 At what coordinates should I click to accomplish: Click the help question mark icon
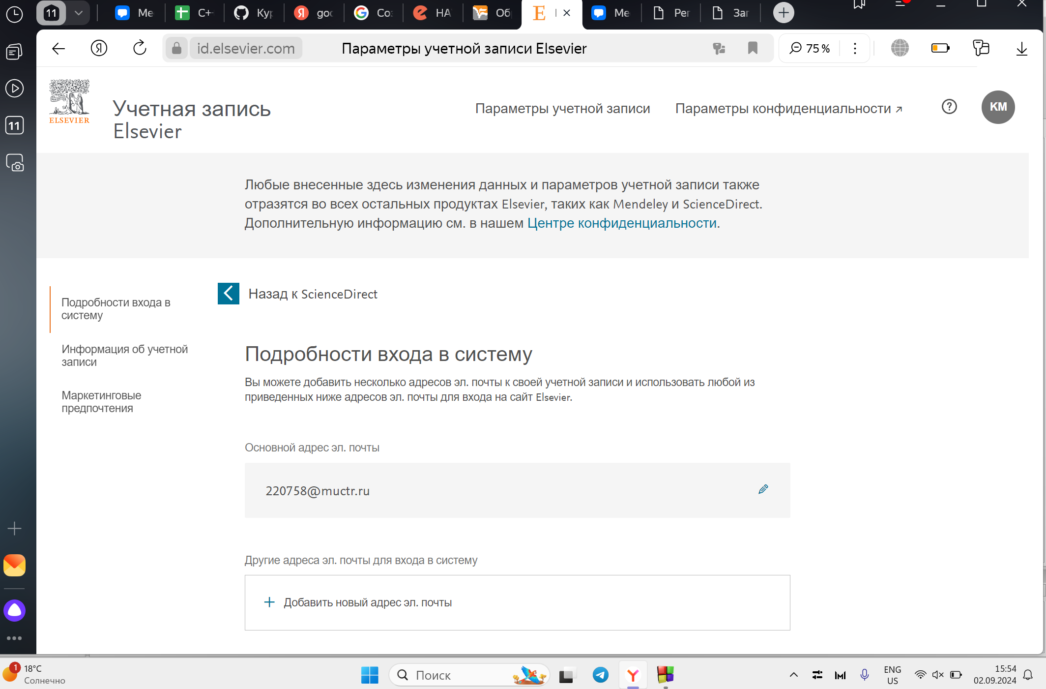tap(949, 107)
